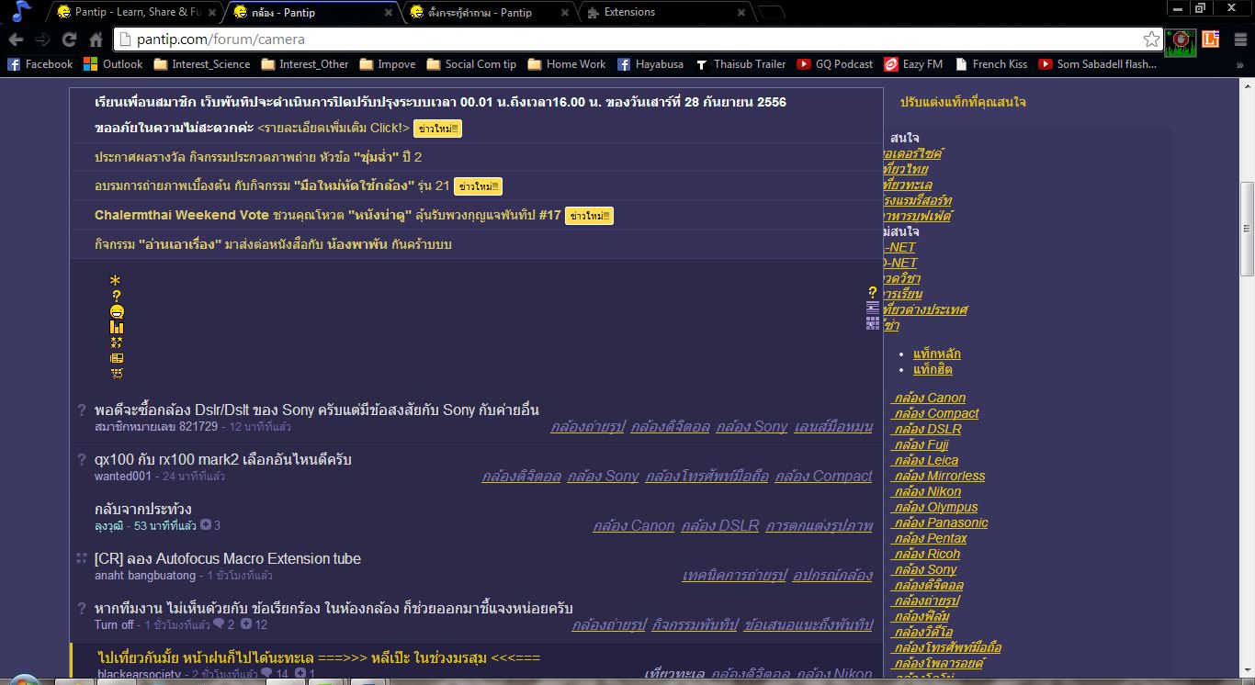The width and height of the screenshot is (1255, 685).
Task: Open Som Sabadell flash bookmark
Action: click(x=1098, y=64)
